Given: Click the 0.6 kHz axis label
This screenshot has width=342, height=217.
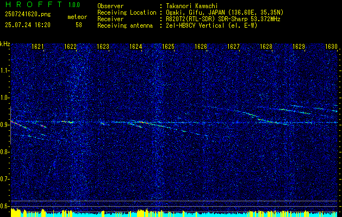Looking at the screenshot, I should click(x=4, y=206).
